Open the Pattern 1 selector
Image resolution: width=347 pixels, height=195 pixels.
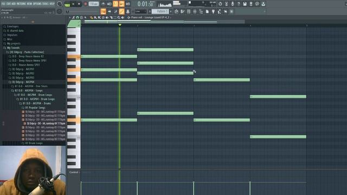160,11
